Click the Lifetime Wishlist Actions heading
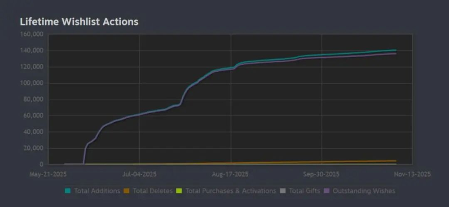This screenshot has width=449, height=207. [79, 22]
